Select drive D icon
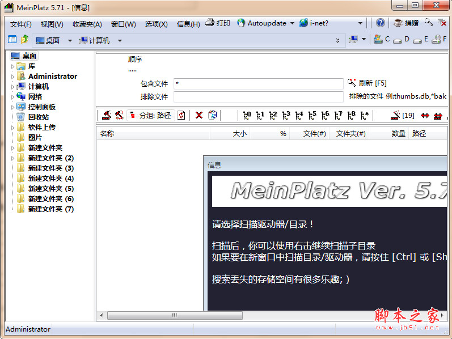 point(398,40)
